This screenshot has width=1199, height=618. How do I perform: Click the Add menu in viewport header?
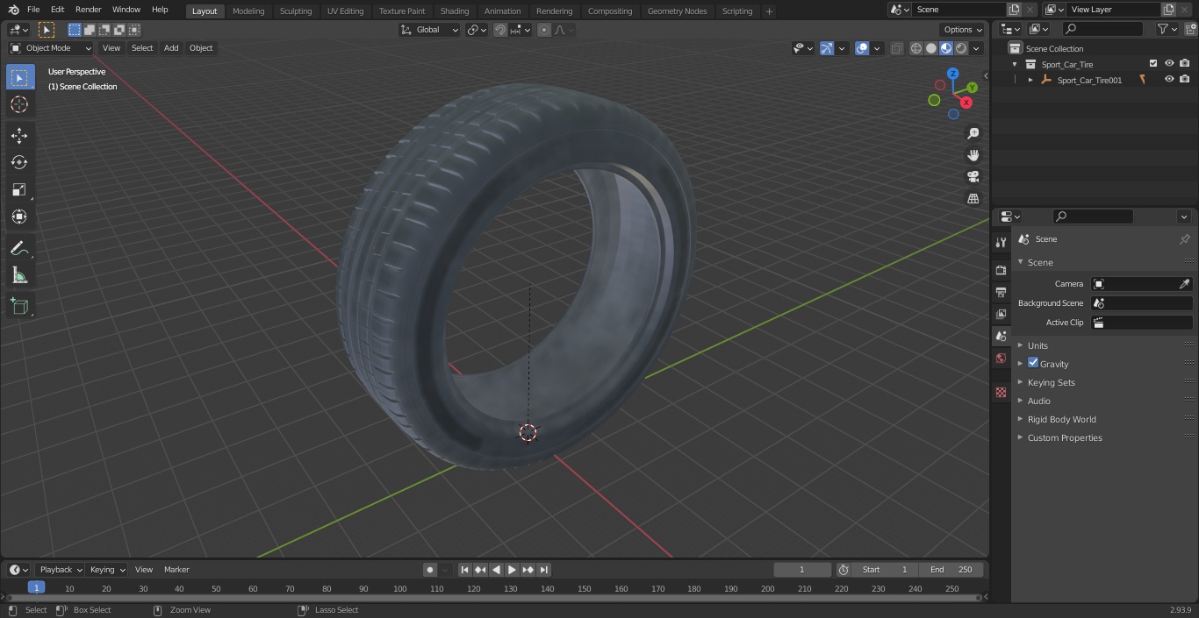click(171, 48)
